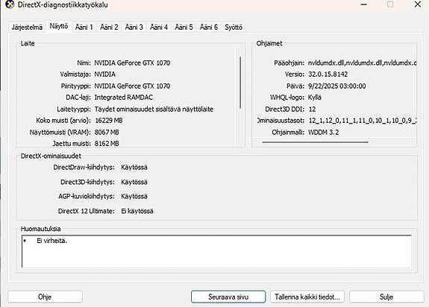Click the Direct3D DDI value 12

tap(312, 110)
